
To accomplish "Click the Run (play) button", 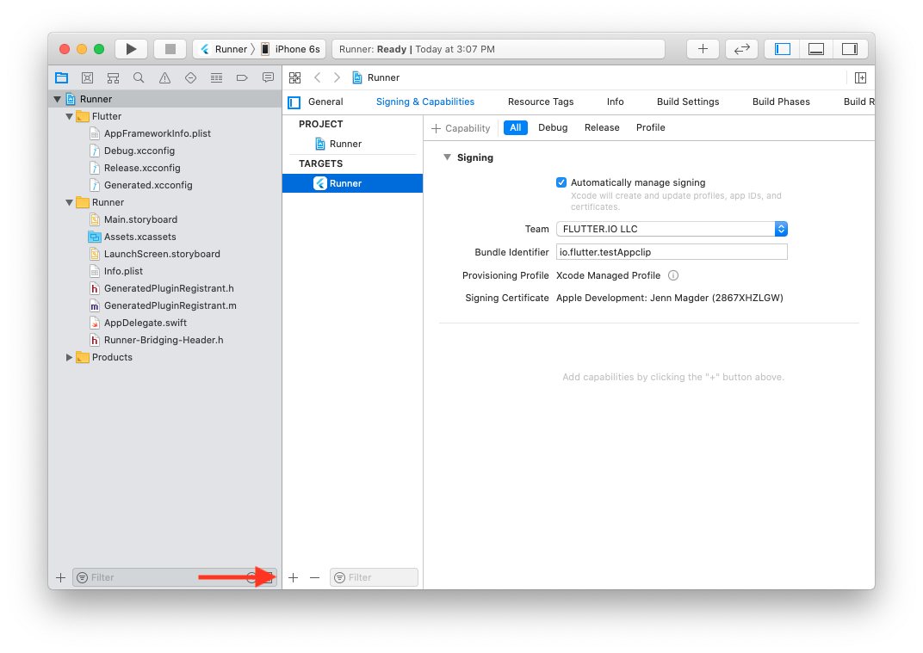I will click(x=131, y=49).
